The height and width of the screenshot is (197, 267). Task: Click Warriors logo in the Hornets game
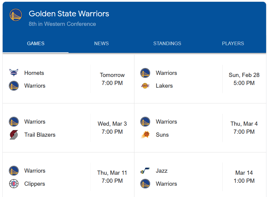(x=14, y=86)
